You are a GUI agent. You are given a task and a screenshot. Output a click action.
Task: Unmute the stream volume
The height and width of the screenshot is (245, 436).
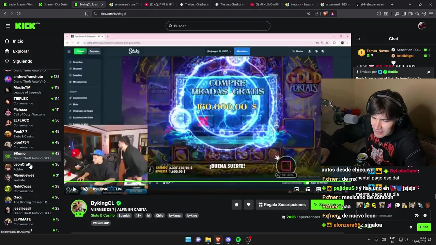click(85, 189)
